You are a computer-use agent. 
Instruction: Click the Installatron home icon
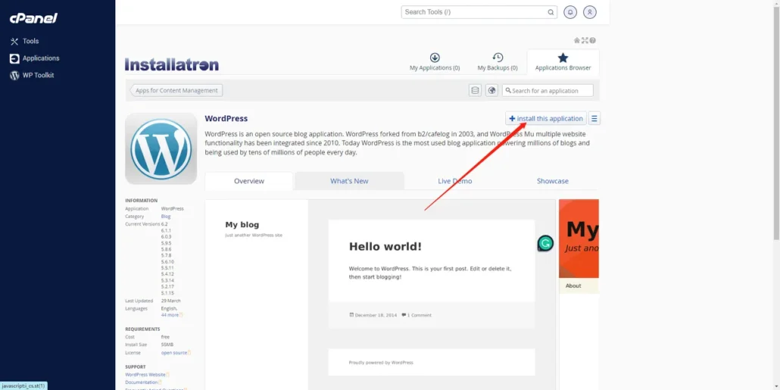(577, 40)
